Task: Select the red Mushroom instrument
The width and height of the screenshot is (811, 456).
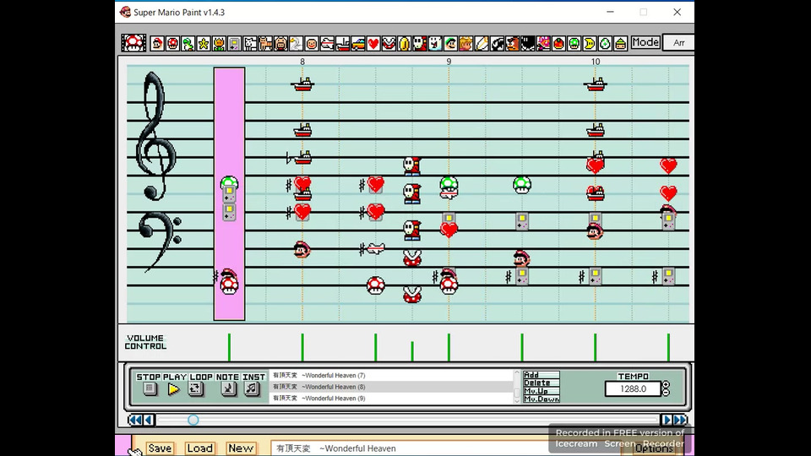Action: (172, 43)
